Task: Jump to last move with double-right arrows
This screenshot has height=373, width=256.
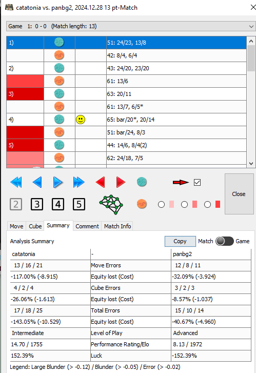Action: tap(79, 182)
